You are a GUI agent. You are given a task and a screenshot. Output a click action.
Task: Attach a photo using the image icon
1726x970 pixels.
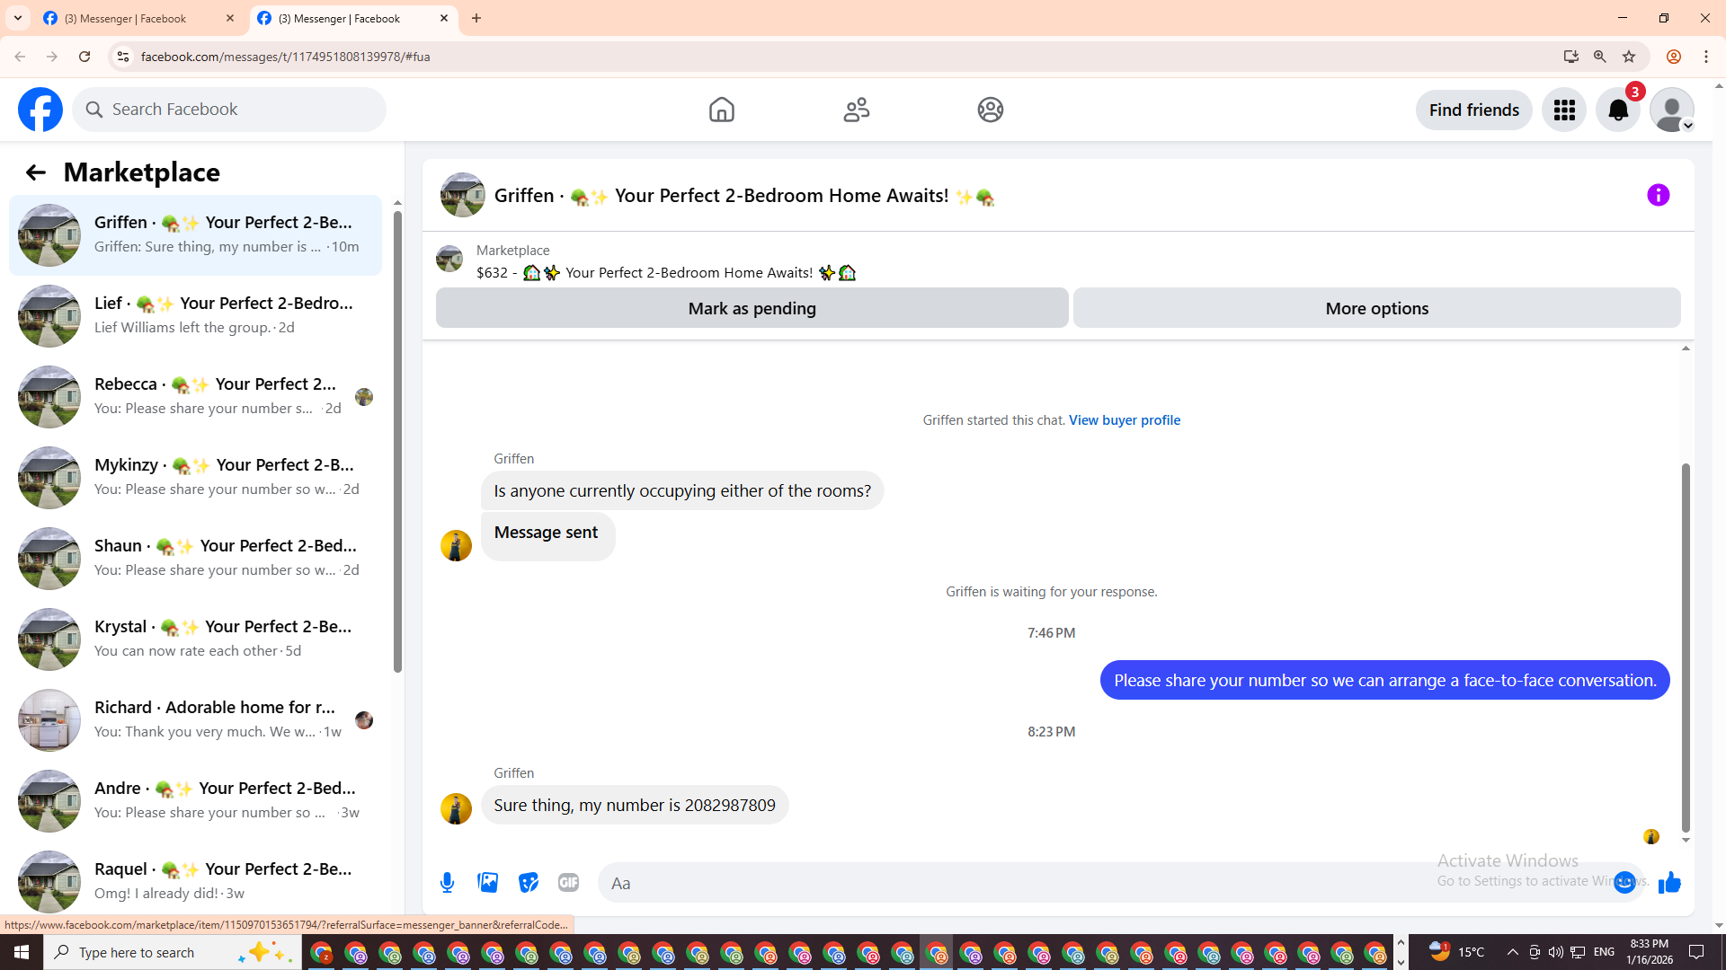487,883
